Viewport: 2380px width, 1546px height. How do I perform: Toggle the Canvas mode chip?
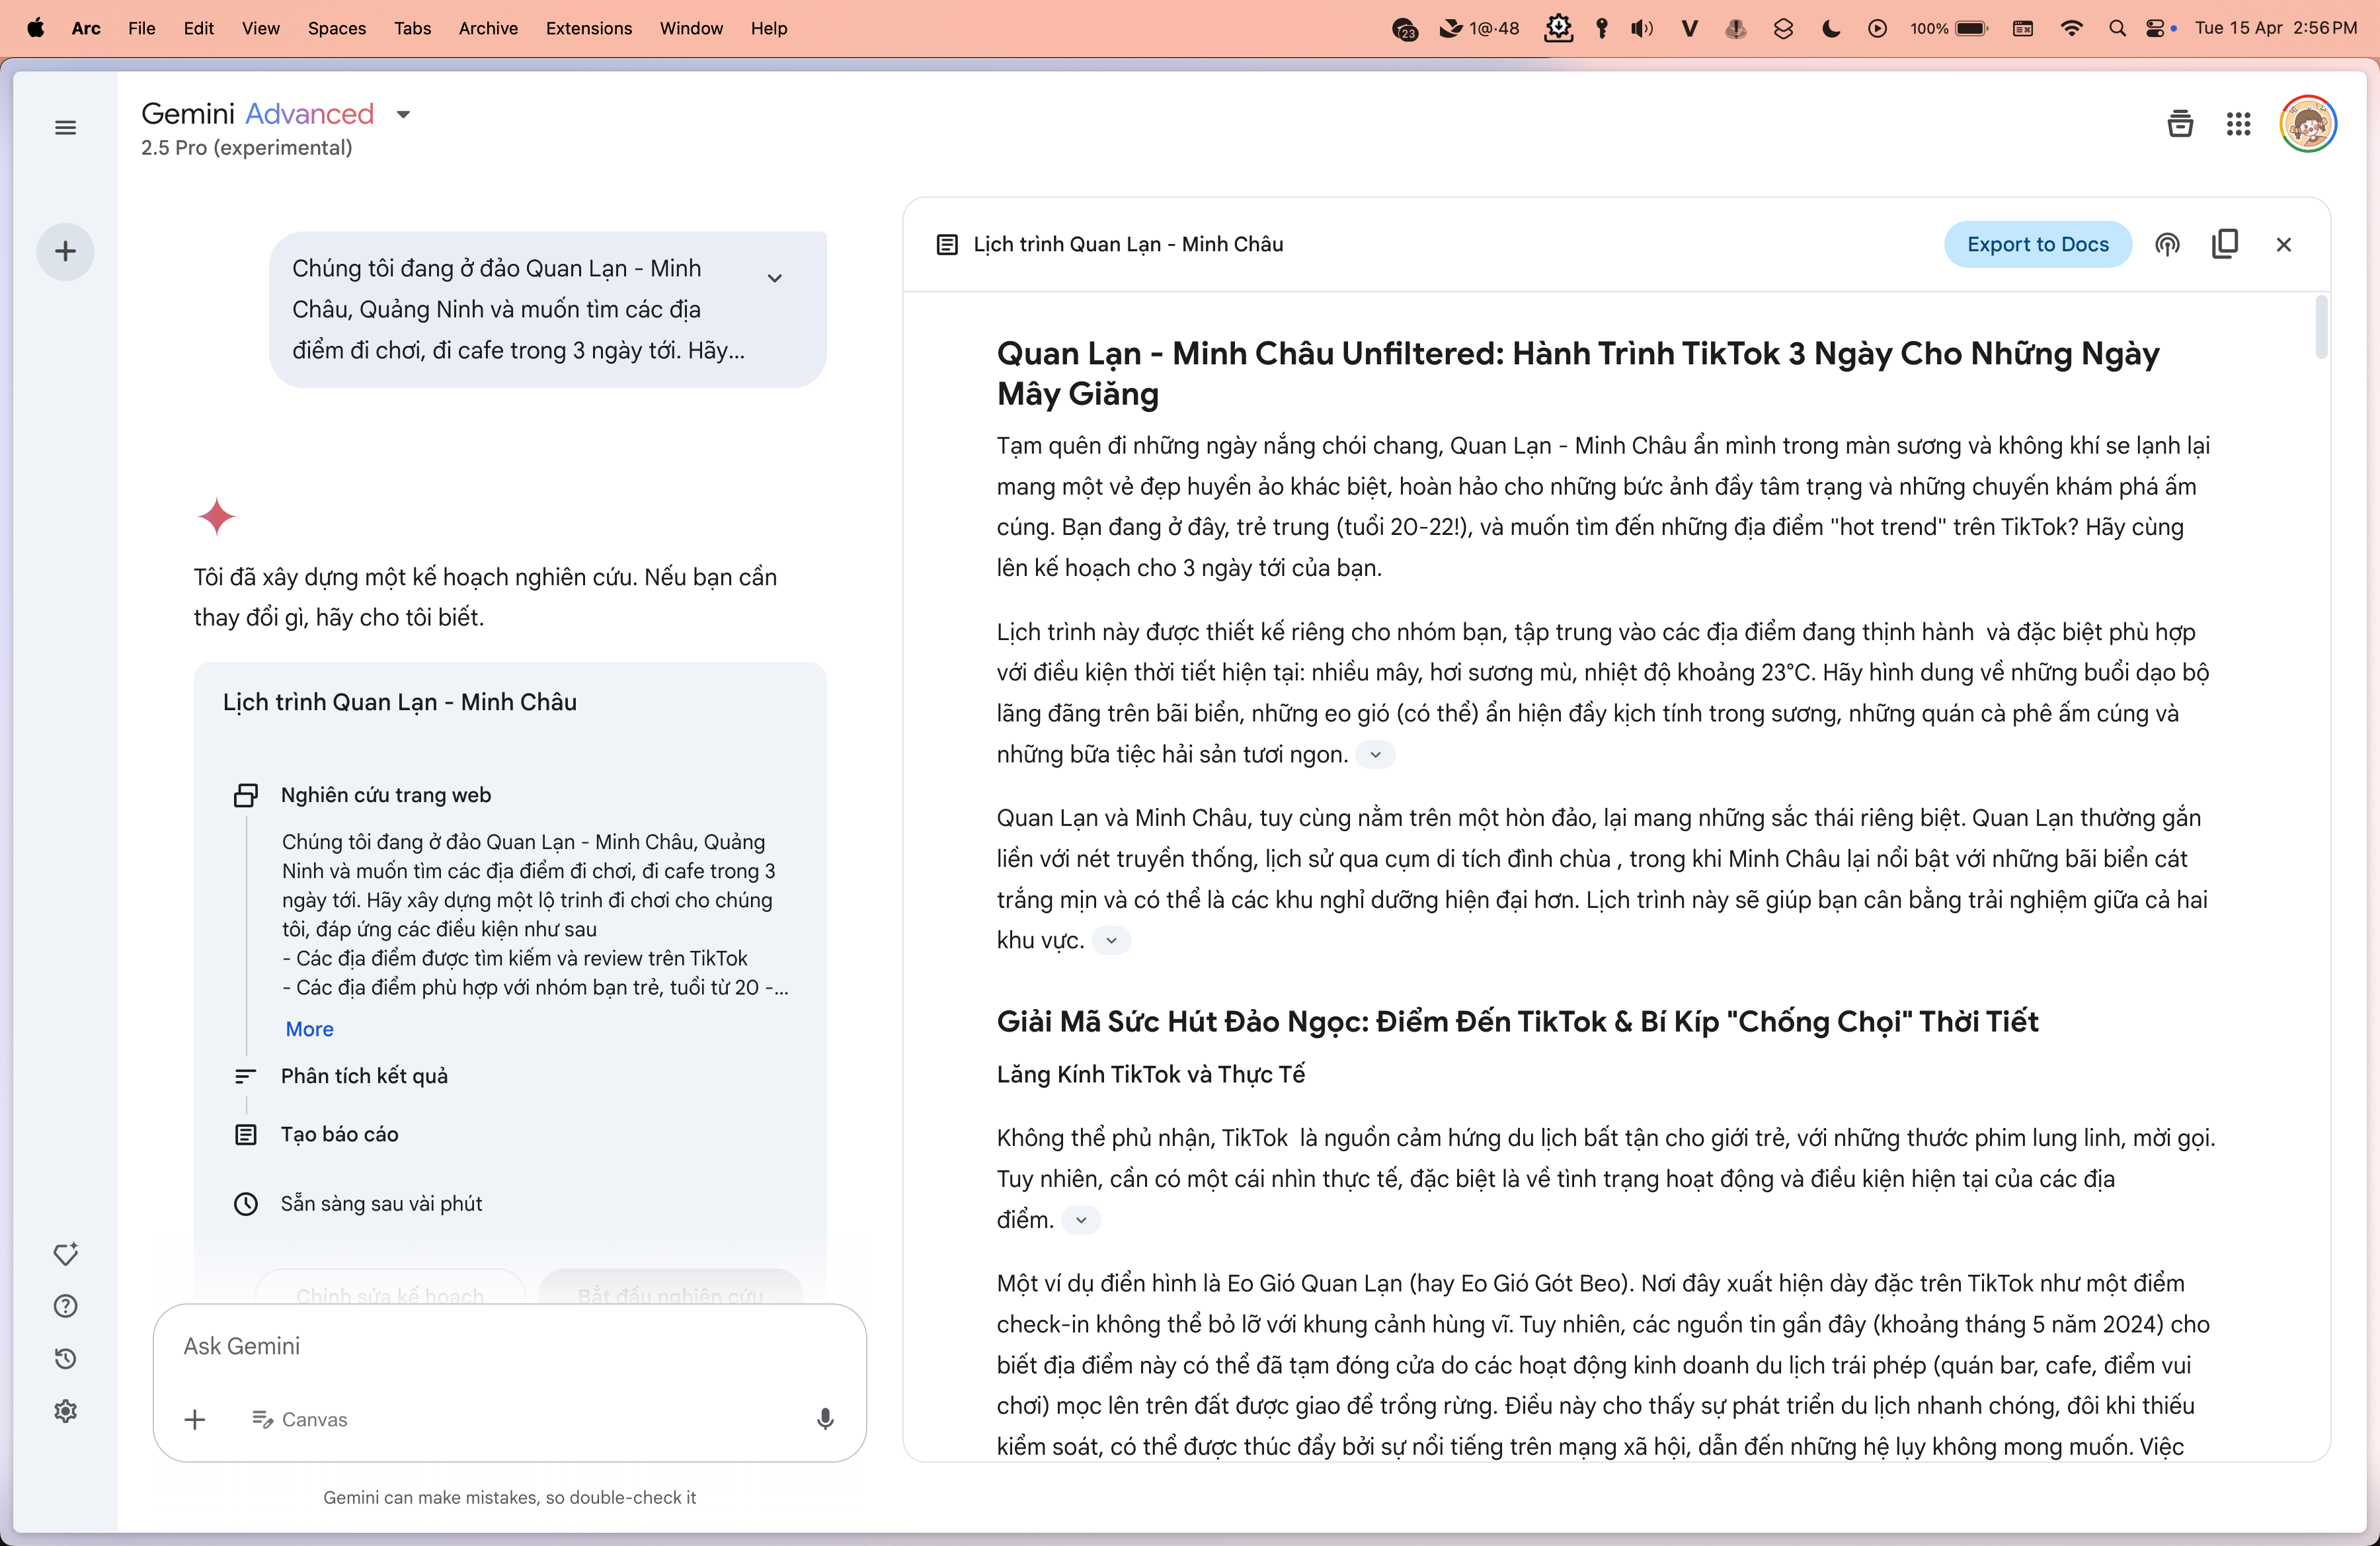300,1419
